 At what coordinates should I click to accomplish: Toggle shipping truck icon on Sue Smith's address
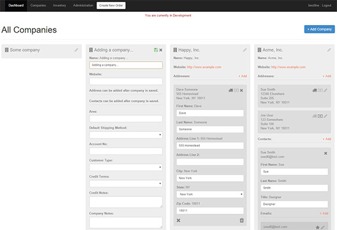314,90
